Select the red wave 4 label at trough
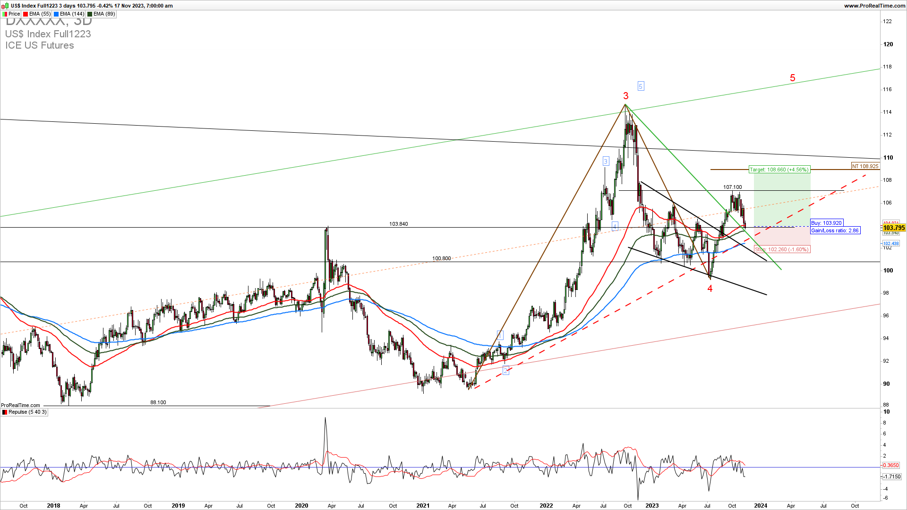 click(x=710, y=289)
